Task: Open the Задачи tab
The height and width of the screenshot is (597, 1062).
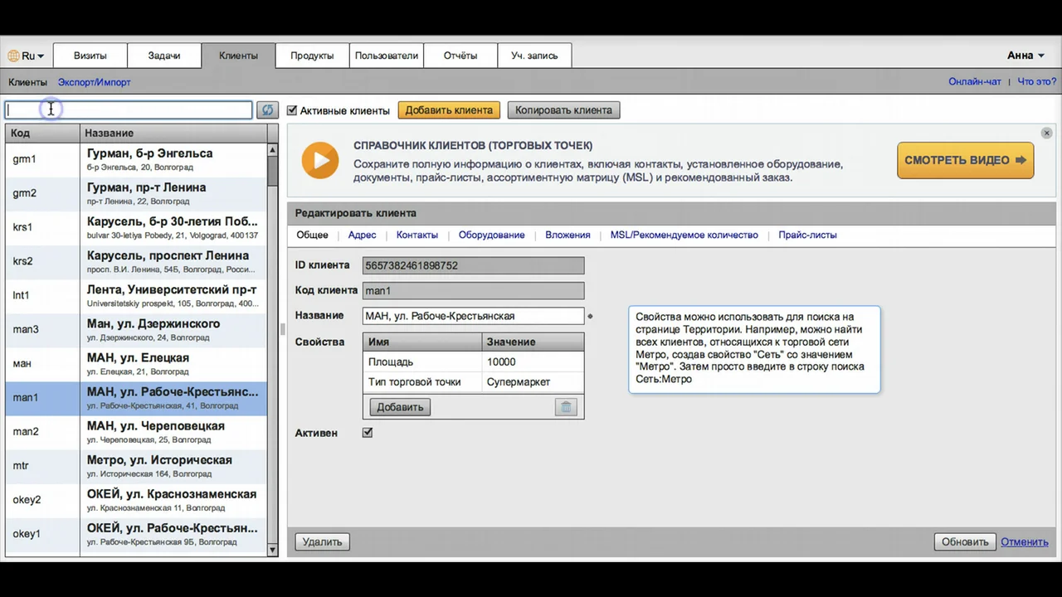Action: coord(164,56)
